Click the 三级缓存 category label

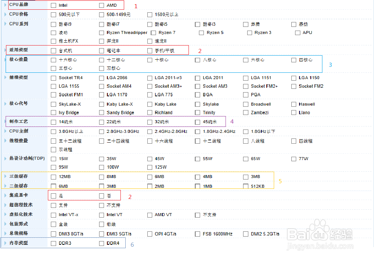19,177
